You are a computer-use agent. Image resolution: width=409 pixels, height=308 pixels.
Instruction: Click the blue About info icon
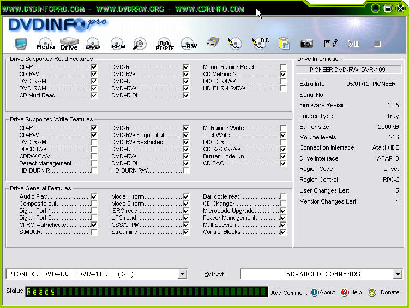[315, 292]
